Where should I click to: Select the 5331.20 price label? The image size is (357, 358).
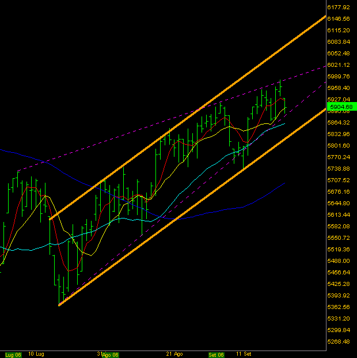(339, 318)
